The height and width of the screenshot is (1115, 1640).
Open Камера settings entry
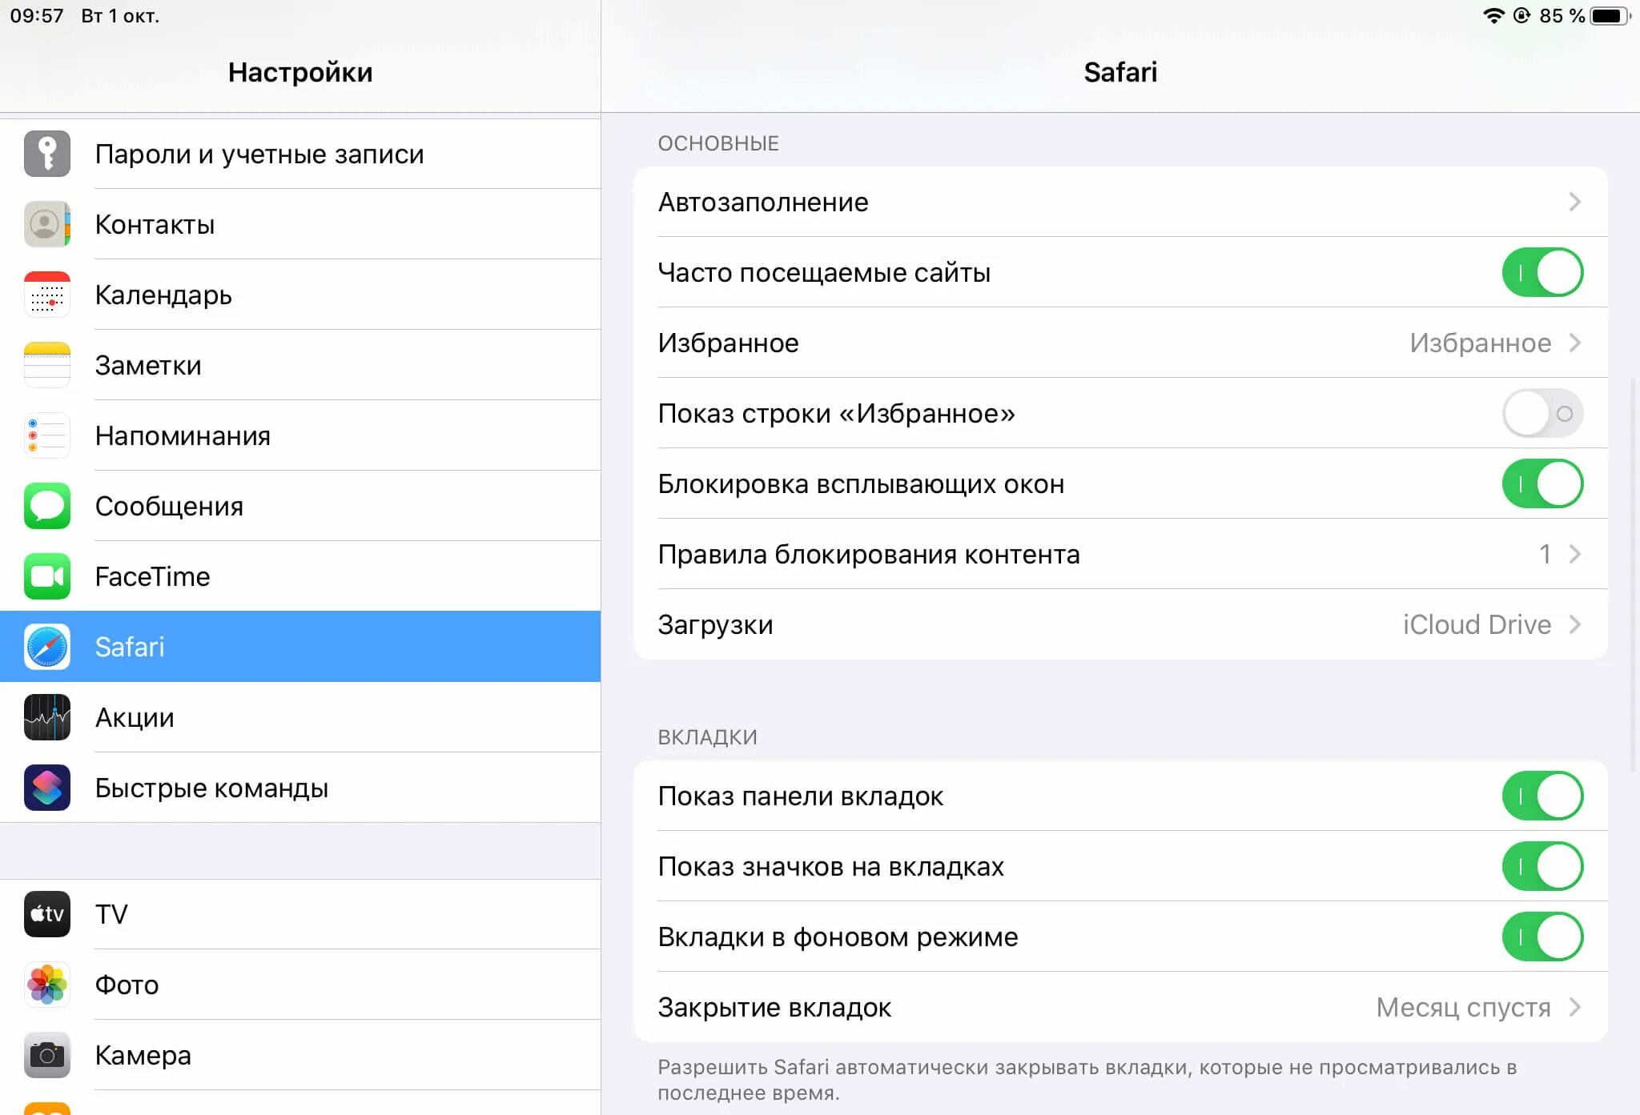[300, 1055]
